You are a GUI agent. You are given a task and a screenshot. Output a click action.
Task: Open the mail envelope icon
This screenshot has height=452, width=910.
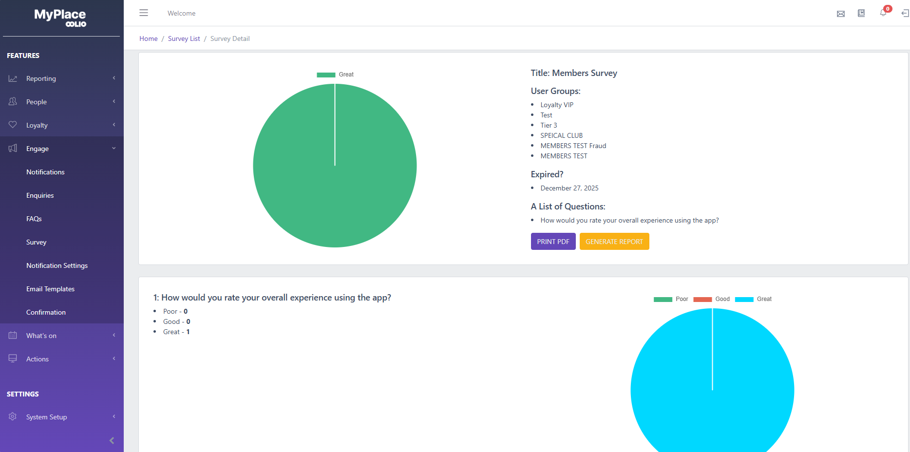(x=840, y=14)
